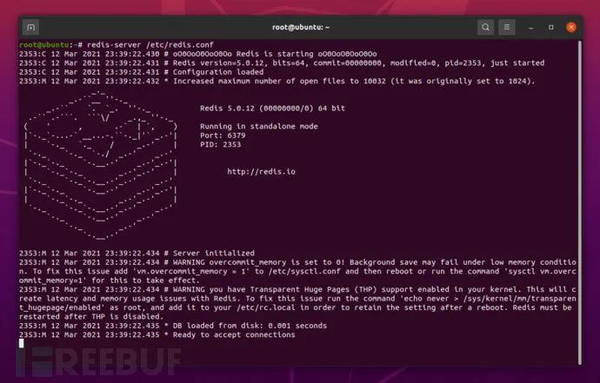This screenshot has height=383, width=600.
Task: Click the terminal vertical scrollbar
Action: [x=580, y=201]
